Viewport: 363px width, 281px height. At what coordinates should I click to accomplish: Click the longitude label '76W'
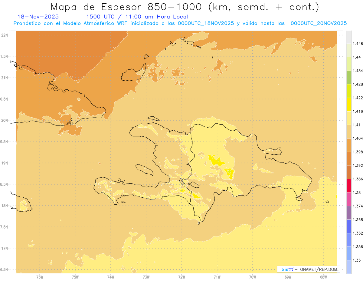pyautogui.click(x=40, y=277)
